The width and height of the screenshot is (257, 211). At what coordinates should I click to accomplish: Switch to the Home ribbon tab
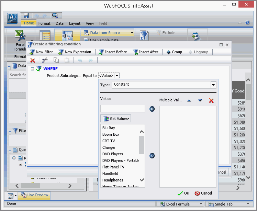29,23
